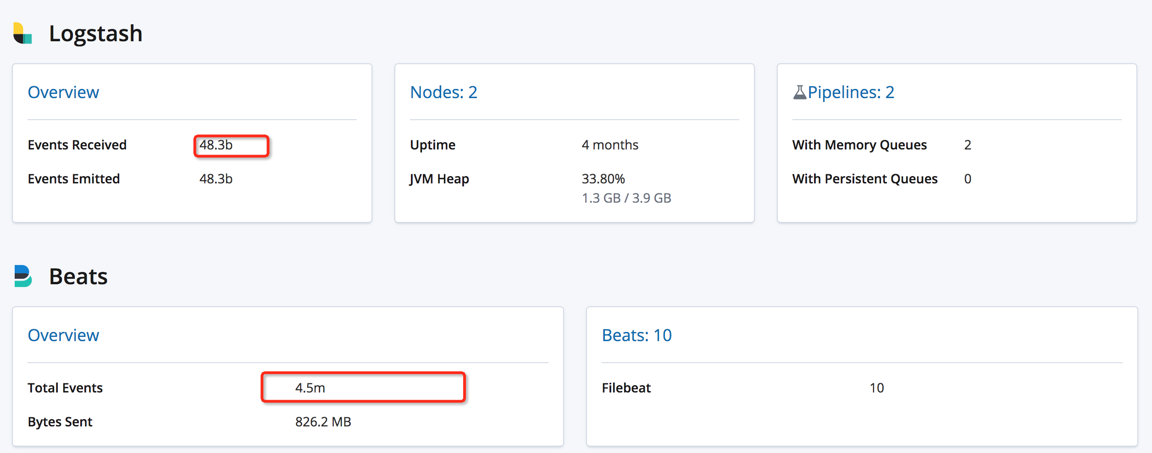Image resolution: width=1152 pixels, height=453 pixels.
Task: Select the Uptime label
Action: (432, 145)
